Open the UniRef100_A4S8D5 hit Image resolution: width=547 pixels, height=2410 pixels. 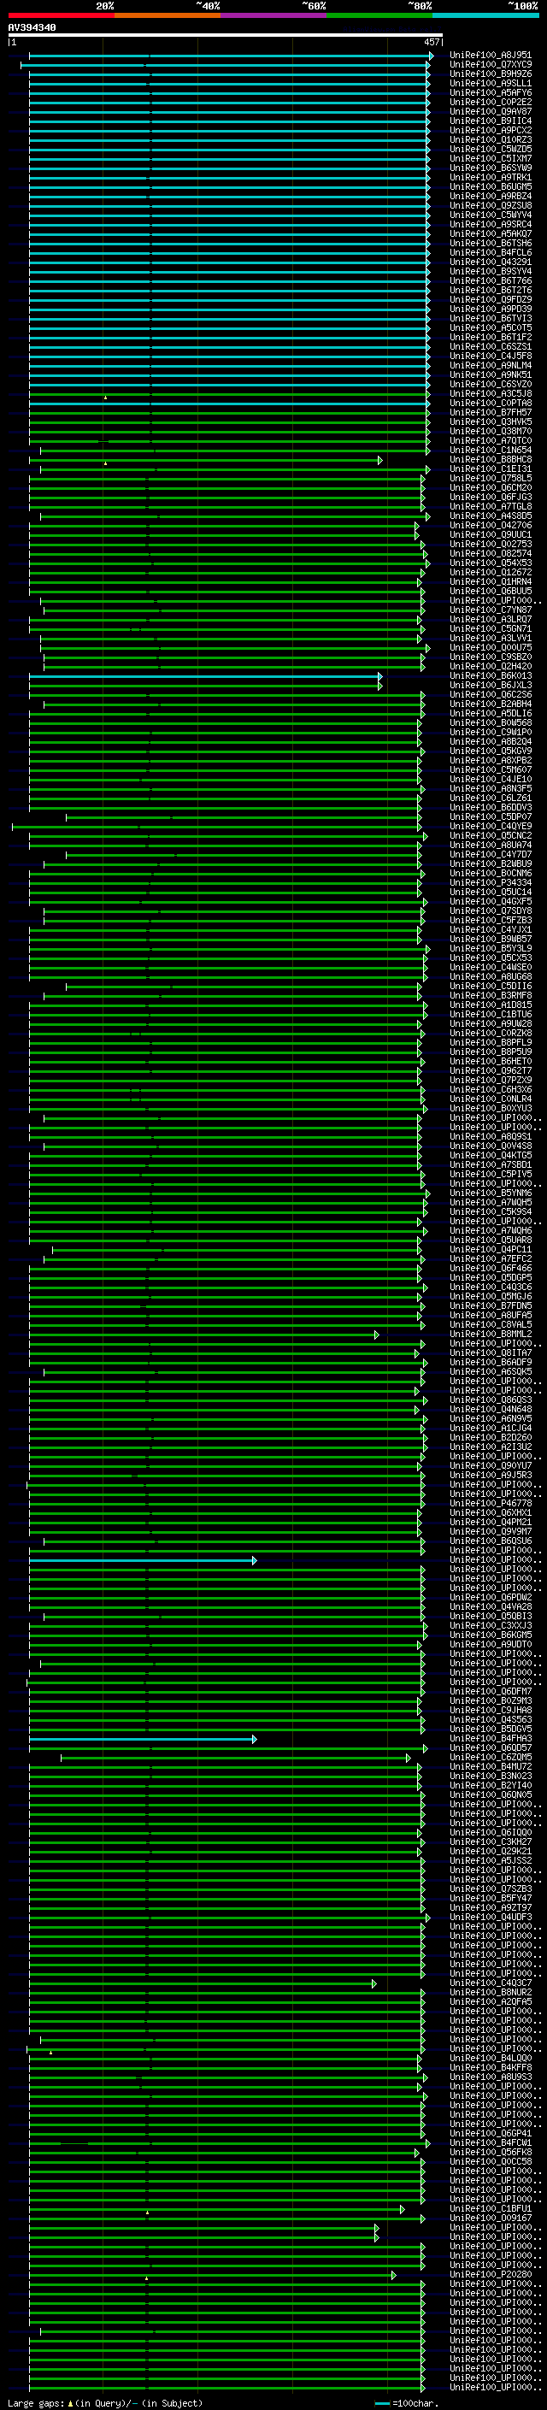[x=490, y=516]
